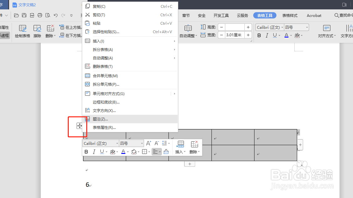Increase font size with A+ in mini toolbar
This screenshot has height=198, width=353.
tap(148, 143)
